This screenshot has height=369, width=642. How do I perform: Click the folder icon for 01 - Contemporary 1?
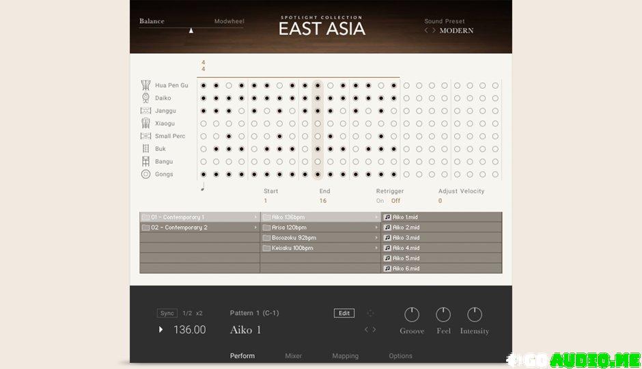(145, 217)
